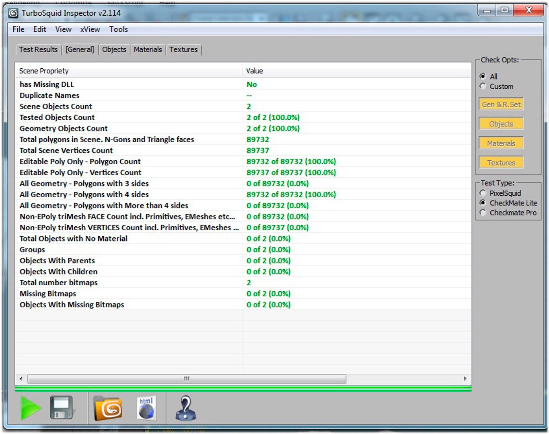The image size is (549, 434).
Task: Click the value '89732 of 89732 (100.0%)' for 4 sides
Action: tap(291, 194)
